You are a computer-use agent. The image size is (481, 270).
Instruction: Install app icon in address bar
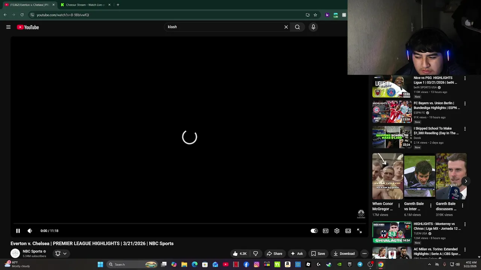308,15
